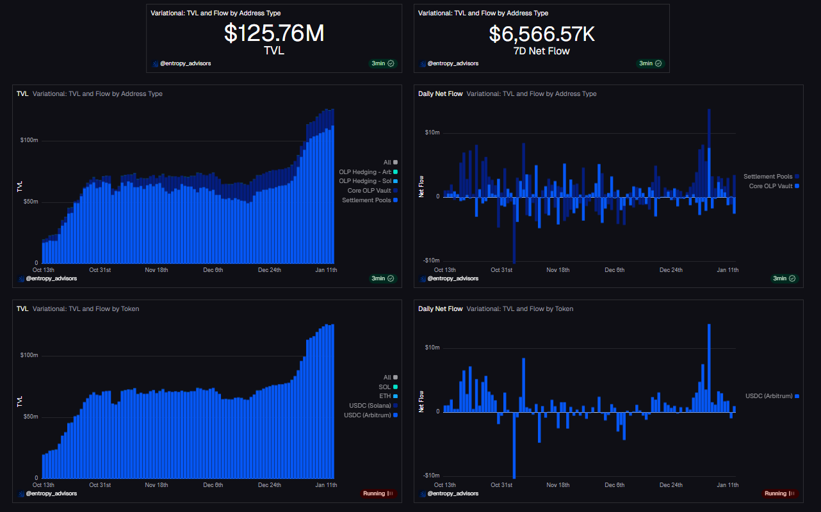Click the avatar icon under Daily Net Flow by Token chart
The height and width of the screenshot is (512, 821).
[x=423, y=494]
